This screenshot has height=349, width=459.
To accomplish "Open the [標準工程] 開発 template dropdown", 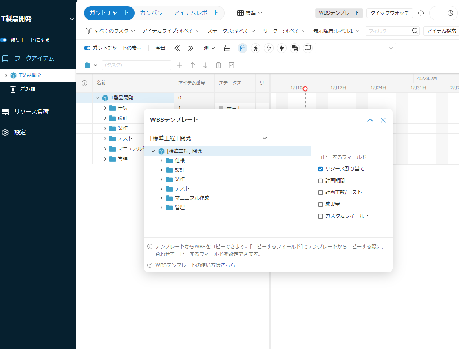I will coord(264,138).
